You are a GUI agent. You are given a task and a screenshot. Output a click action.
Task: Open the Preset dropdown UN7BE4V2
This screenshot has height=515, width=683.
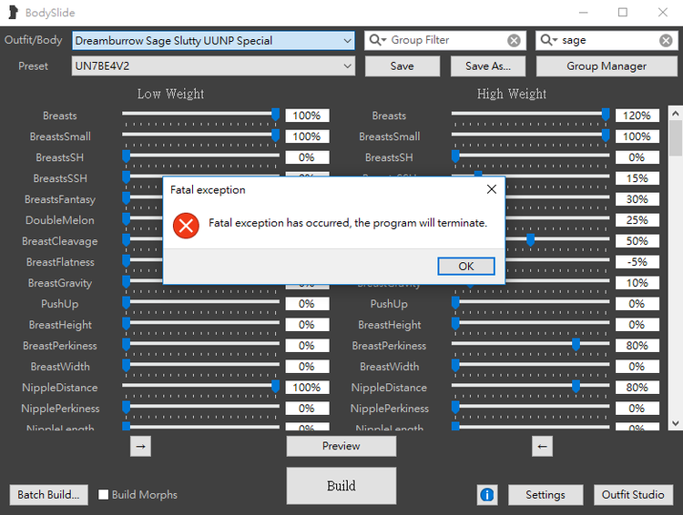(x=213, y=66)
